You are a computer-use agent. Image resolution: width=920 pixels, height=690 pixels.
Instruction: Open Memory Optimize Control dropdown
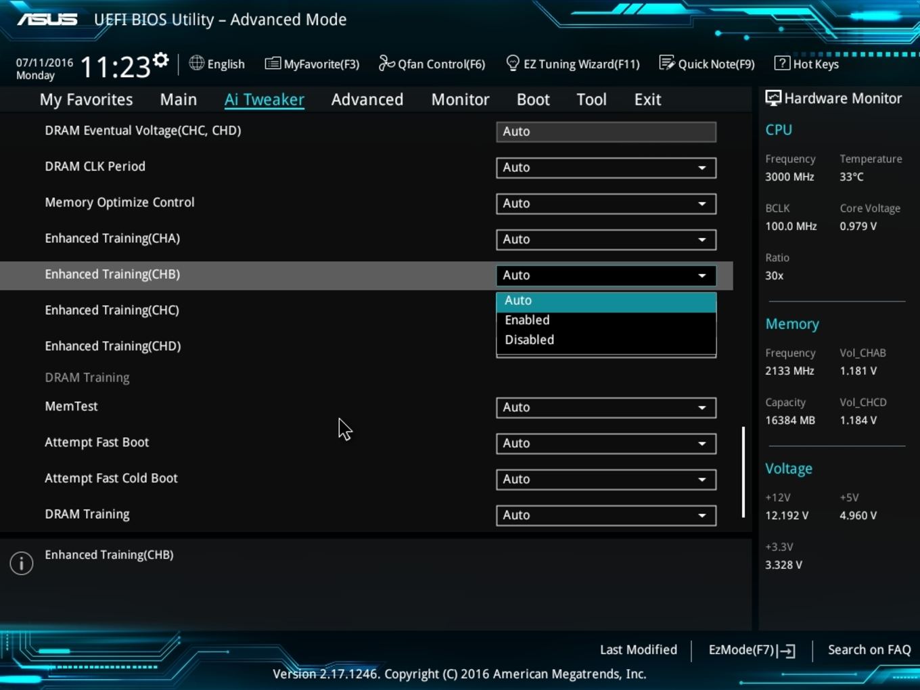click(x=606, y=204)
